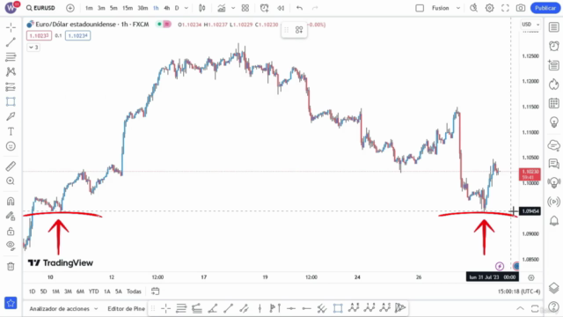563x317 pixels.
Task: Redo last chart action
Action: (x=315, y=8)
